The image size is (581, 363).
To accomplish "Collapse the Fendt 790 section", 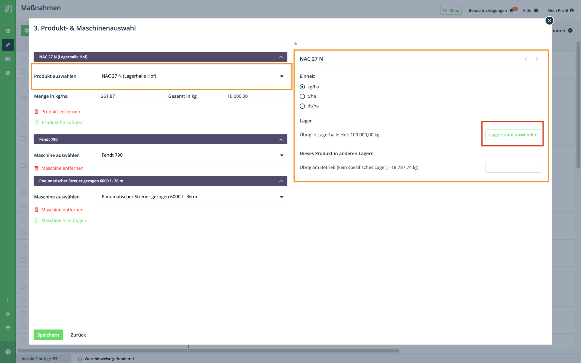I will [x=281, y=139].
